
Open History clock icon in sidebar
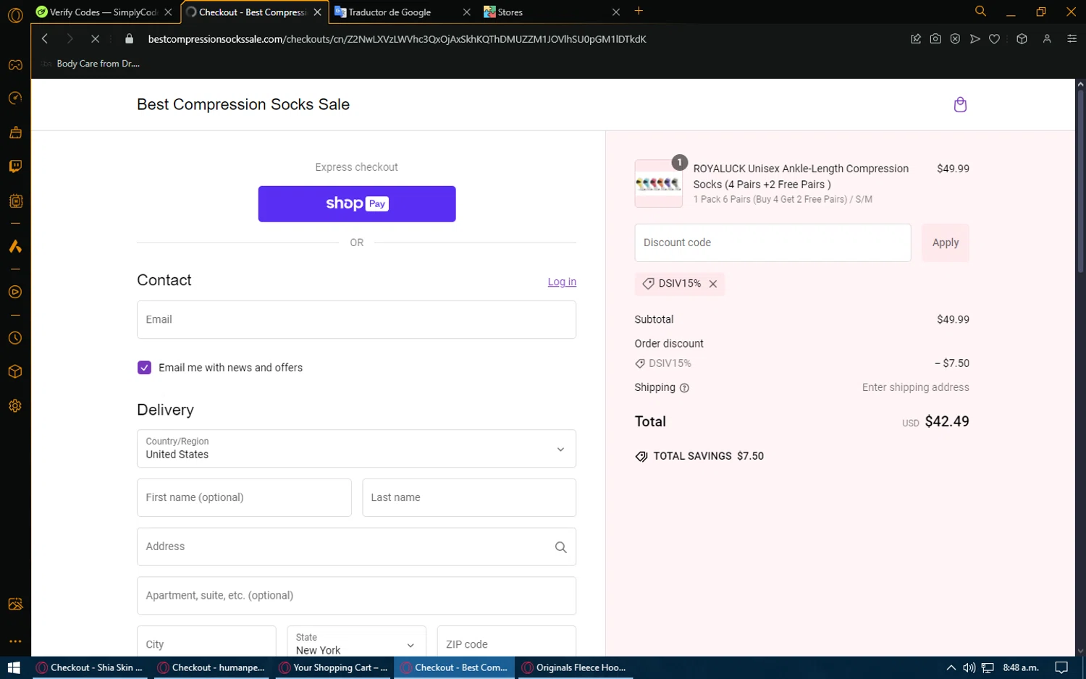coord(15,338)
